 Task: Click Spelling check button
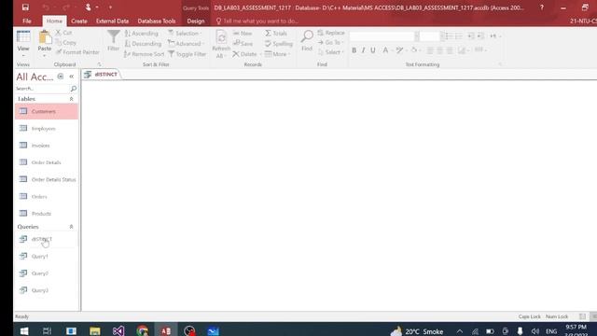point(279,44)
